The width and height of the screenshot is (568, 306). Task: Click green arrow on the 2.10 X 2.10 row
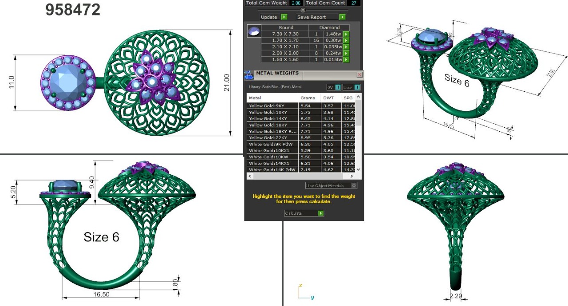[346, 47]
